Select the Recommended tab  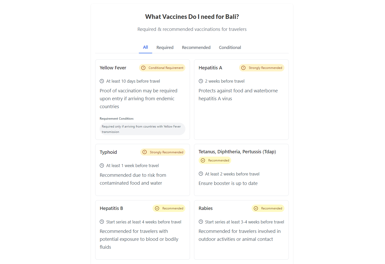coord(196,47)
